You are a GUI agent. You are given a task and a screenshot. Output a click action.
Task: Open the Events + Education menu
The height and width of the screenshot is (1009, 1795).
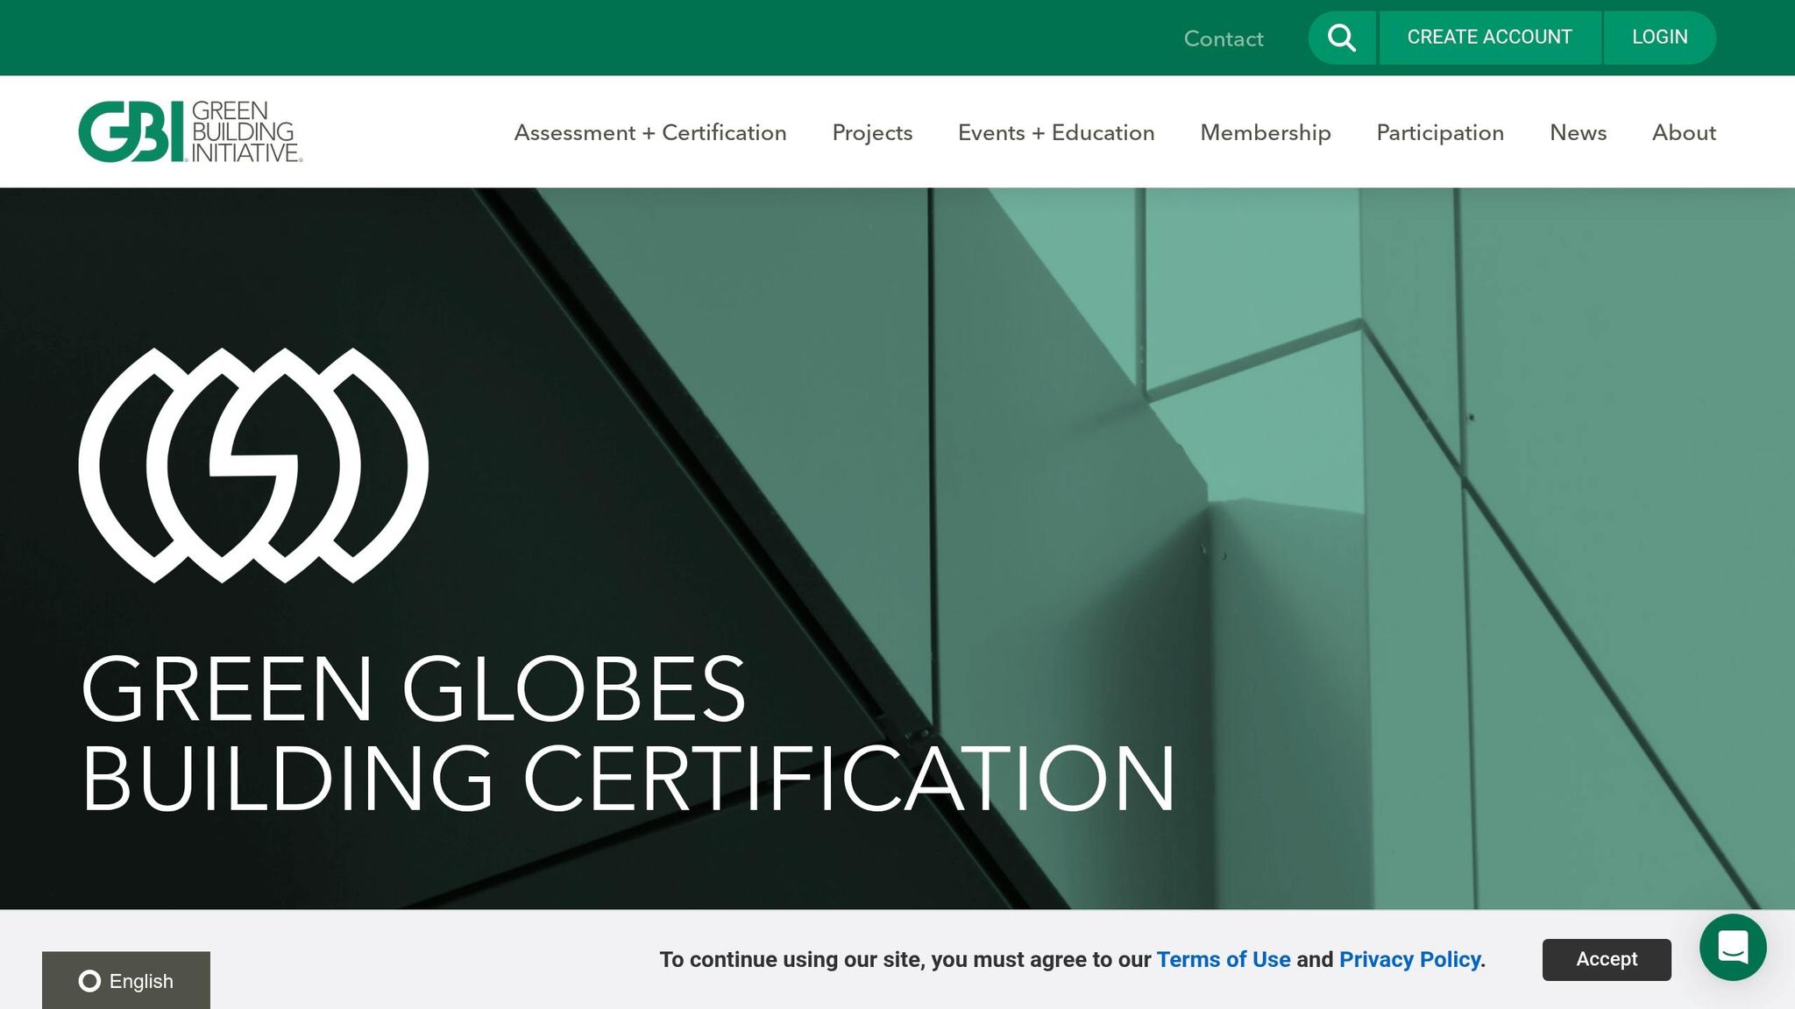pyautogui.click(x=1056, y=132)
